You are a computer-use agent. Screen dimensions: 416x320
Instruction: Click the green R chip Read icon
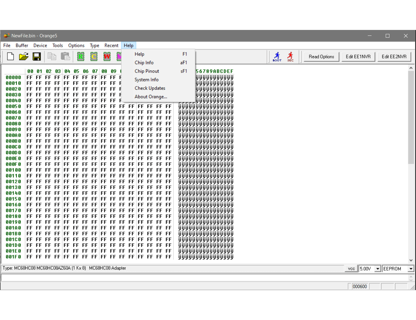81,56
